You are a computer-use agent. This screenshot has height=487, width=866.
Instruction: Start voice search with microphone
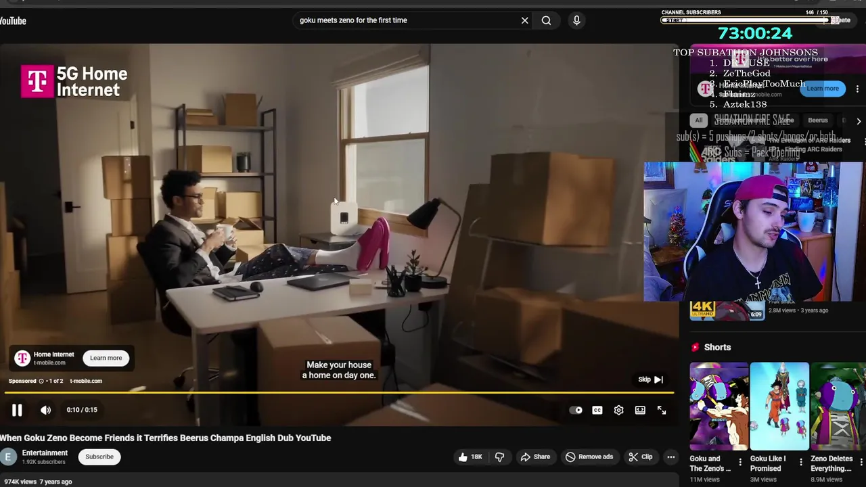[x=576, y=20]
